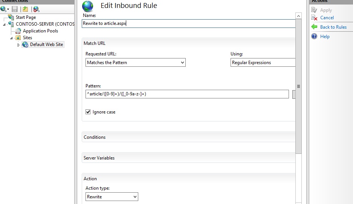
Task: Click the Create New Connection globe icon
Action: (x=4, y=9)
